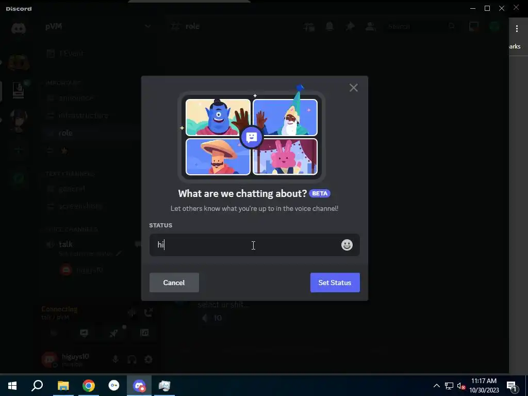Toggle the noise suppression waveform icon
Image resolution: width=528 pixels, height=396 pixels.
coord(131,313)
